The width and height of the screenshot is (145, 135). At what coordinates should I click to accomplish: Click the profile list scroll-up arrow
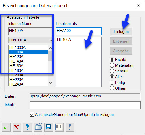(x=50, y=48)
